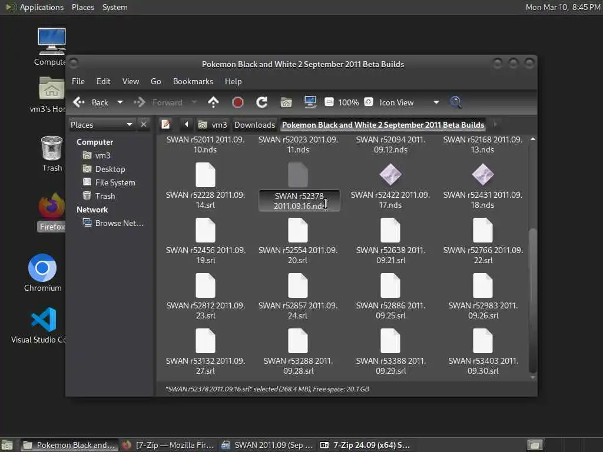Go back using Back arrow icon
The height and width of the screenshot is (452, 603).
[79, 102]
